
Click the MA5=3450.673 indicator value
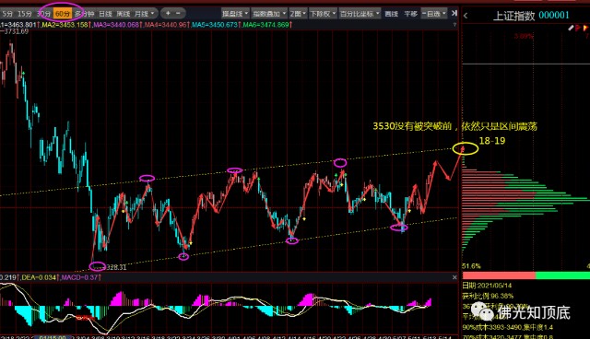pyautogui.click(x=216, y=25)
